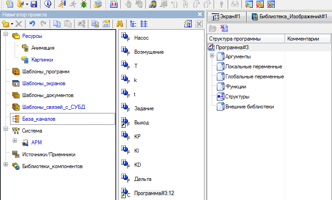
Task: Select the Программа#3 root node
Action: coord(232,47)
